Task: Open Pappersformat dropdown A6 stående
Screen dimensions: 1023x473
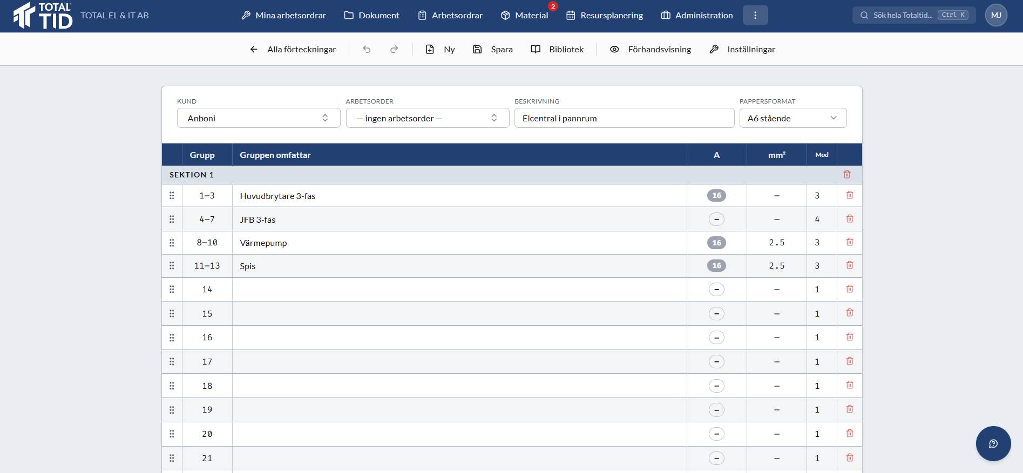Action: 793,118
